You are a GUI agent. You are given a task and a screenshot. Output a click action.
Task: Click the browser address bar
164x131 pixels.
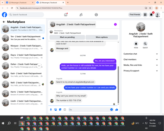[81, 8]
